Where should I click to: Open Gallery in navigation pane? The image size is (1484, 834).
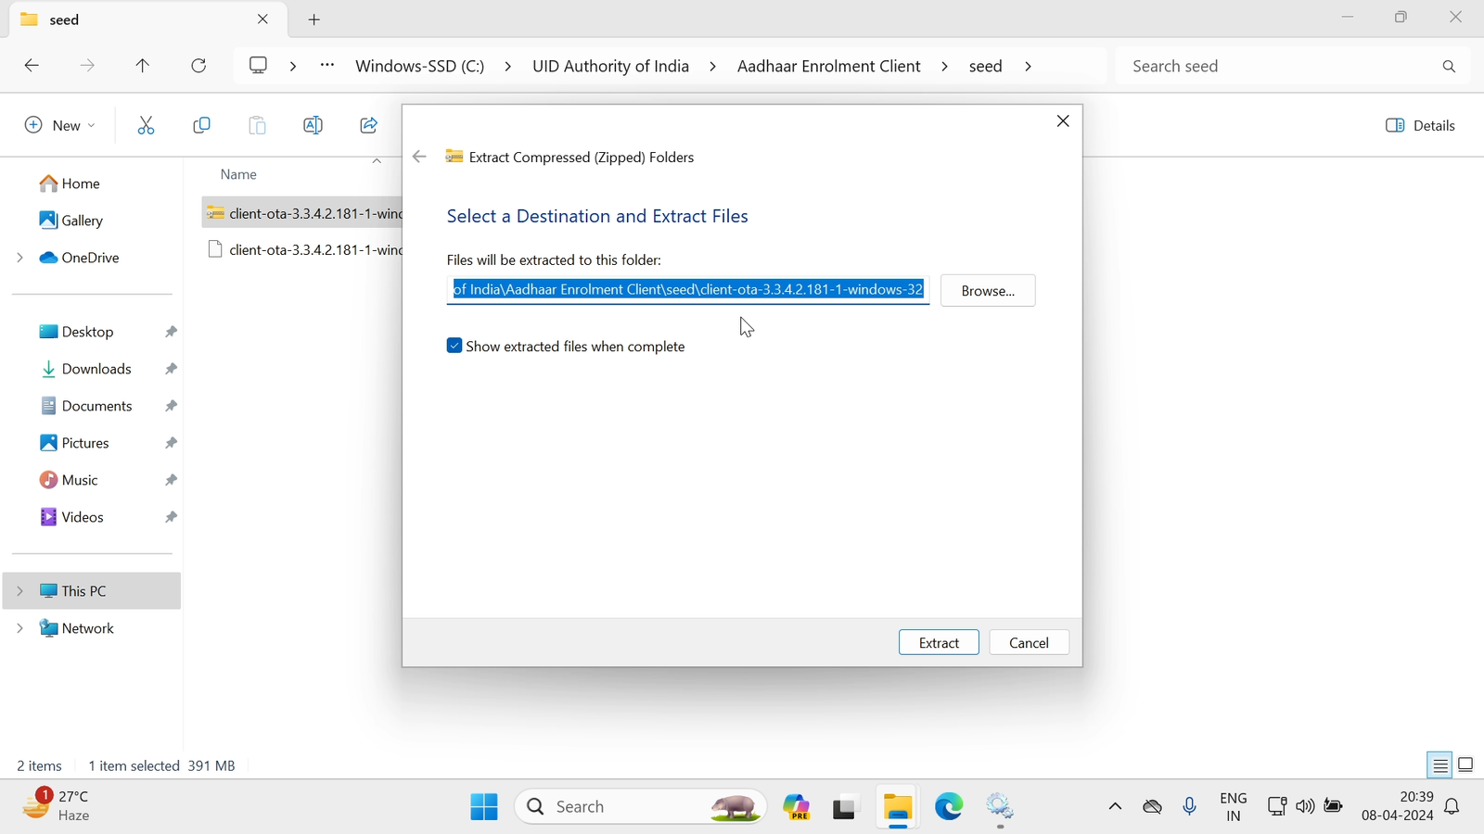(71, 221)
